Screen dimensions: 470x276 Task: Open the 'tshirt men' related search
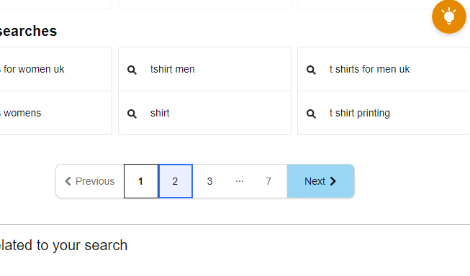pos(204,69)
